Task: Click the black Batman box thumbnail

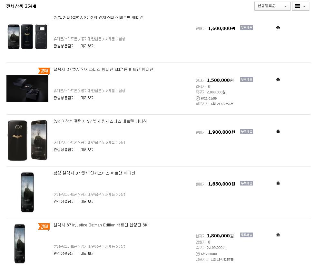Action: [27, 88]
